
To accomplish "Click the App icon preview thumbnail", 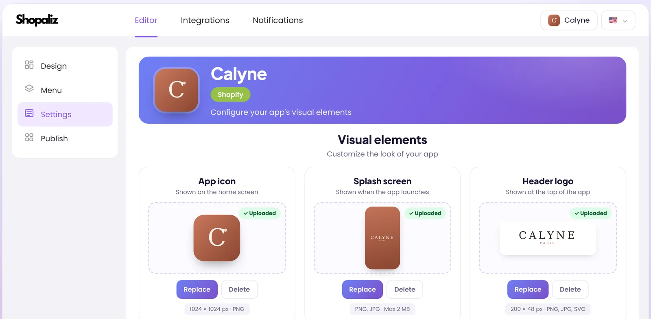I will 217,238.
